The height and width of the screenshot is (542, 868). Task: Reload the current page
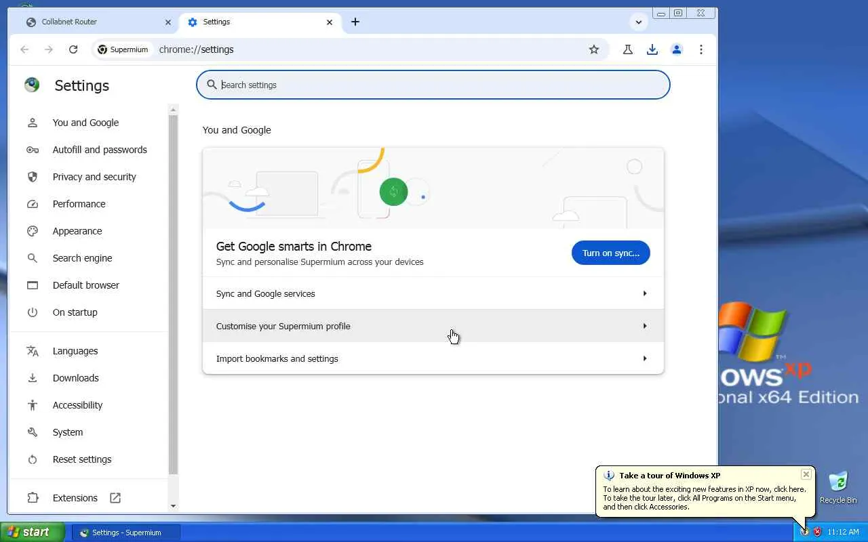73,49
